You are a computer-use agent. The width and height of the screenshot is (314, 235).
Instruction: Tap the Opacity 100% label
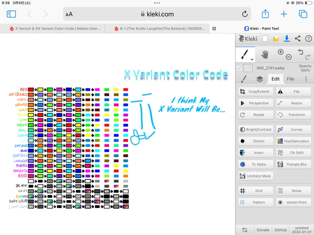click(x=305, y=68)
